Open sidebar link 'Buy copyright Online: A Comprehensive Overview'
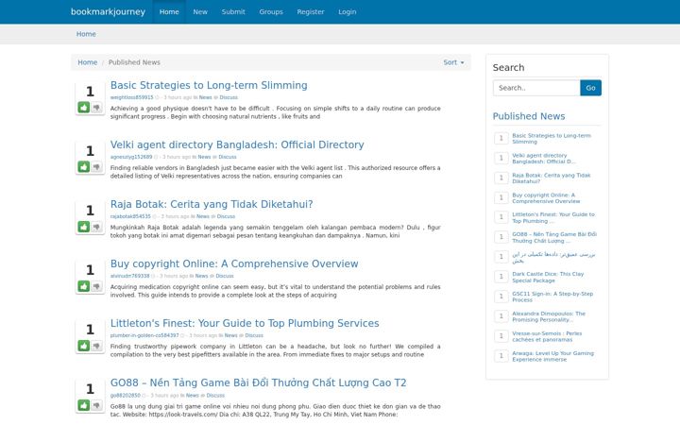The height and width of the screenshot is (425, 680). [x=546, y=198]
